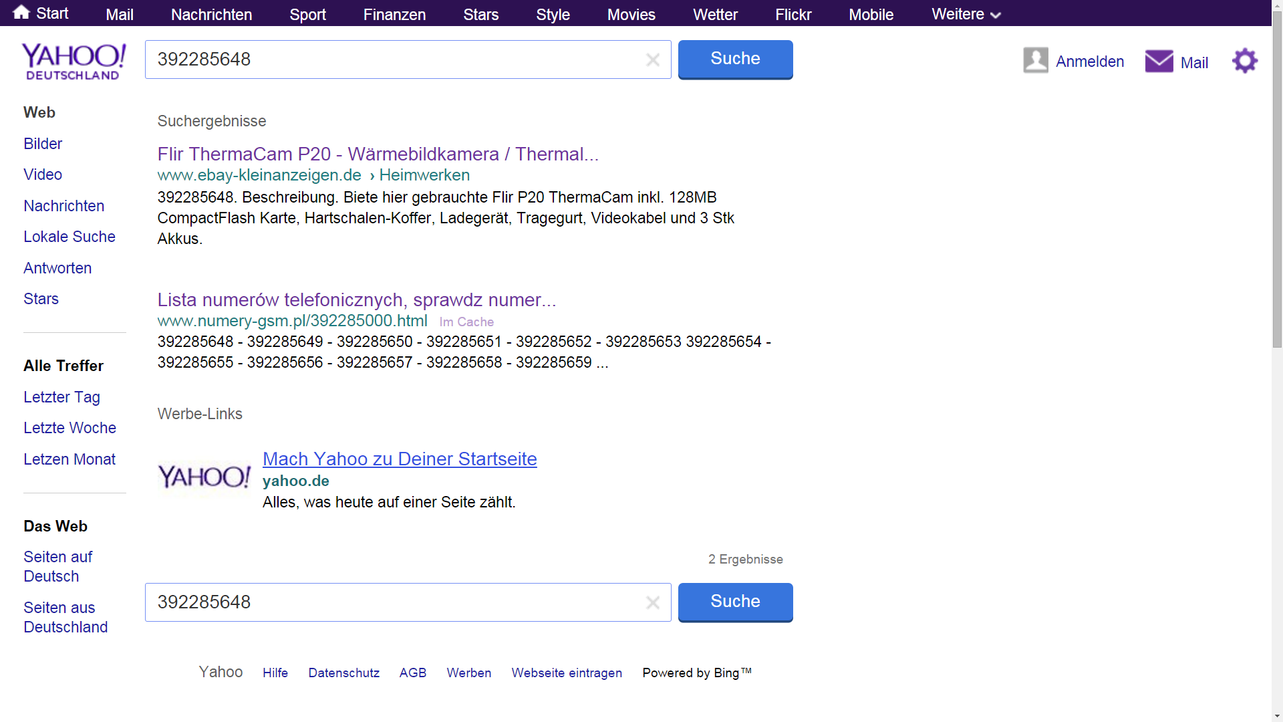Open Mail in the top navigation bar
This screenshot has width=1283, height=722.
click(120, 15)
